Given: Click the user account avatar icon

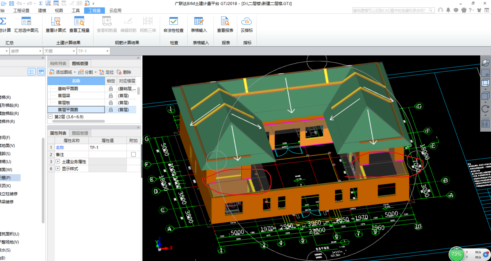Looking at the screenshot, I should click(440, 10).
